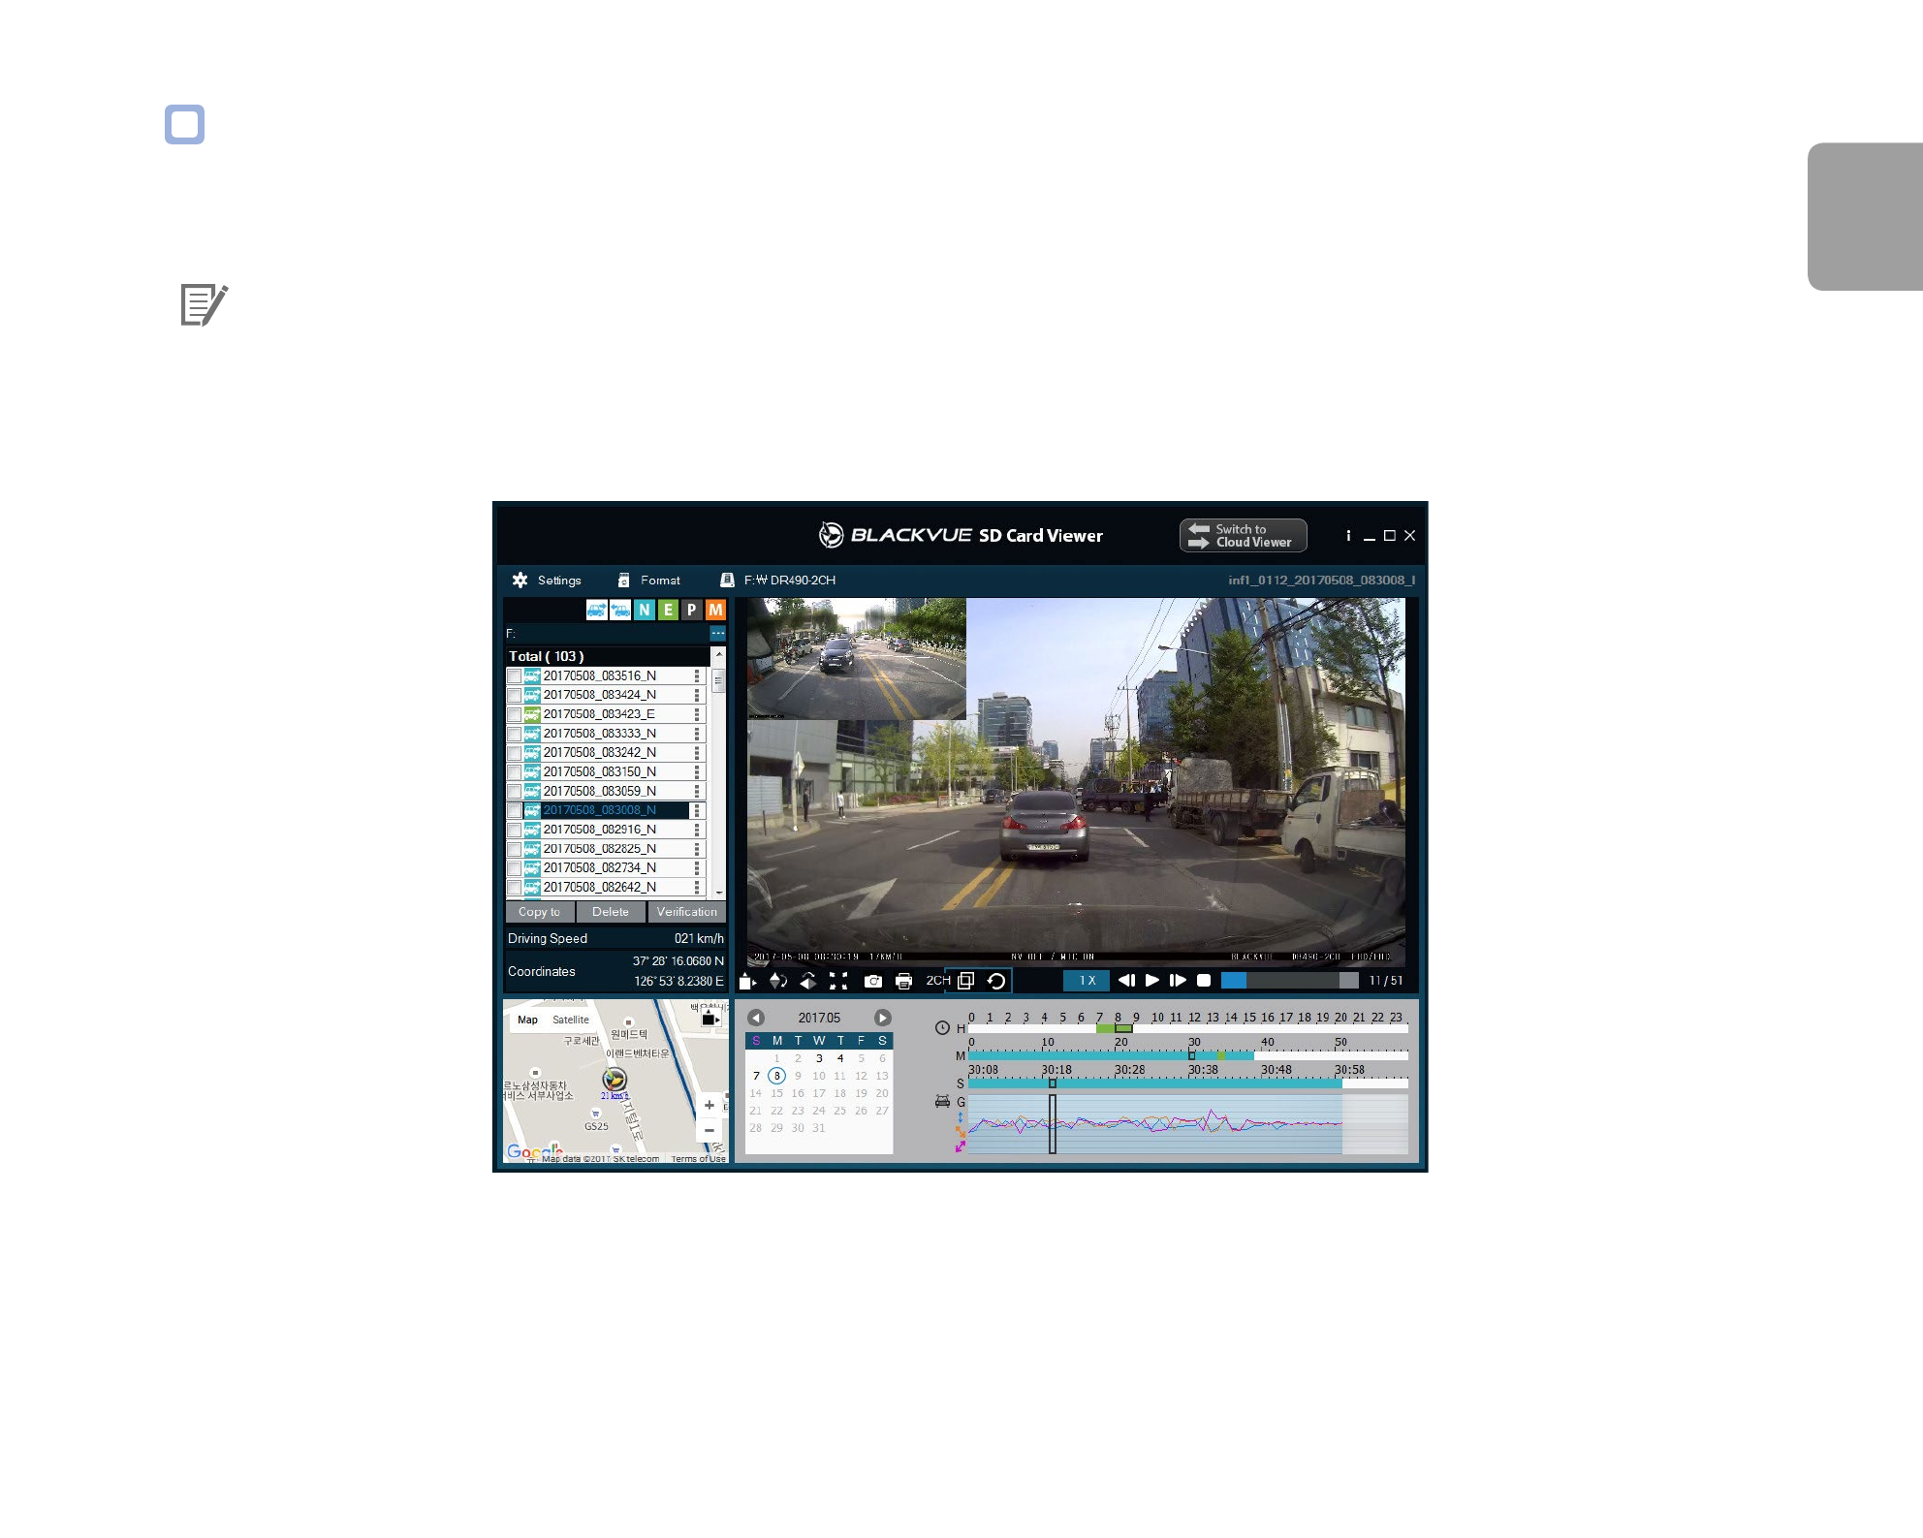Open the options menu for 20170508_083516_N

tap(697, 675)
